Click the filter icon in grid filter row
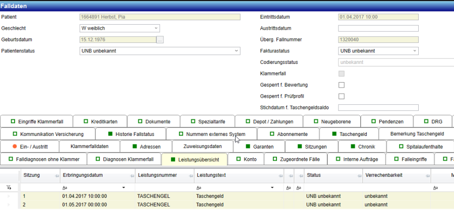Viewport: 454px width, 212px height. pyautogui.click(x=8, y=187)
